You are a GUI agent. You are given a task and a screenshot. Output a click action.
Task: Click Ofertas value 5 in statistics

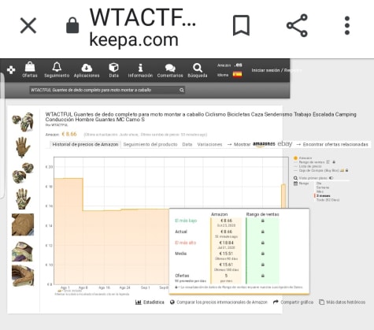tap(226, 276)
